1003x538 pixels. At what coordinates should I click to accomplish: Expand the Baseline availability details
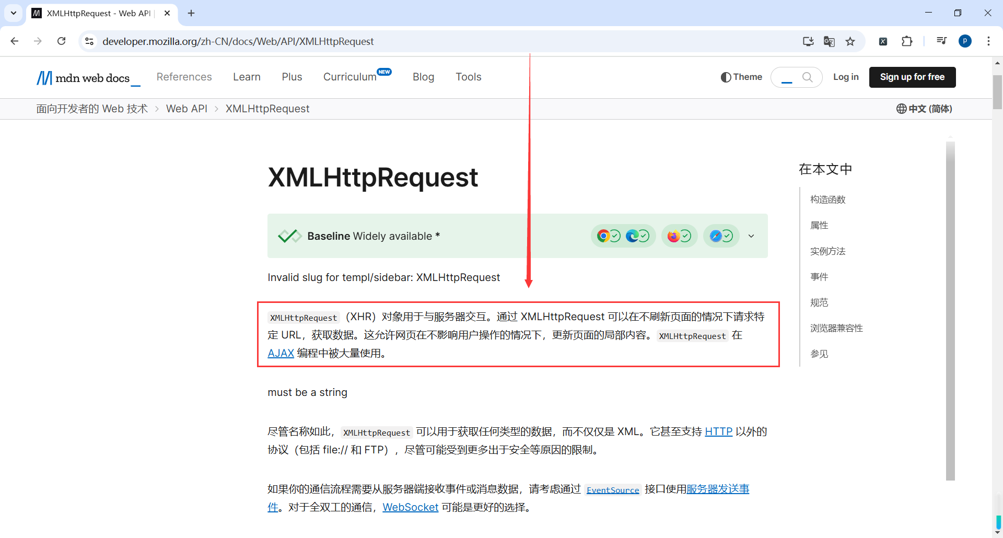pyautogui.click(x=751, y=236)
